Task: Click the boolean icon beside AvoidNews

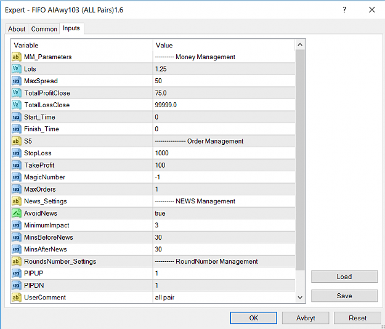Action: click(16, 213)
